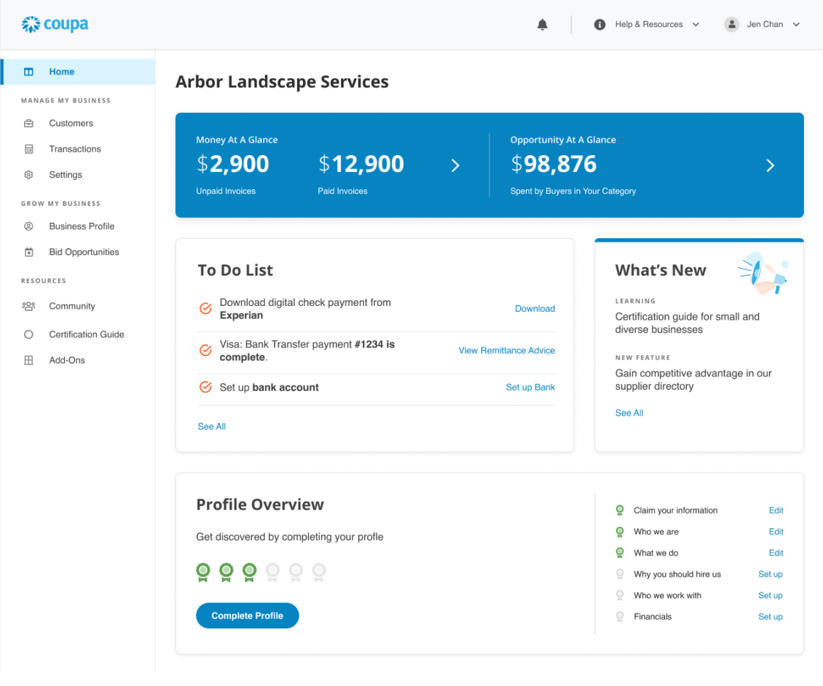Viewport: 823px width, 686px height.
Task: Open Business Profile in the sidebar
Action: tap(82, 226)
